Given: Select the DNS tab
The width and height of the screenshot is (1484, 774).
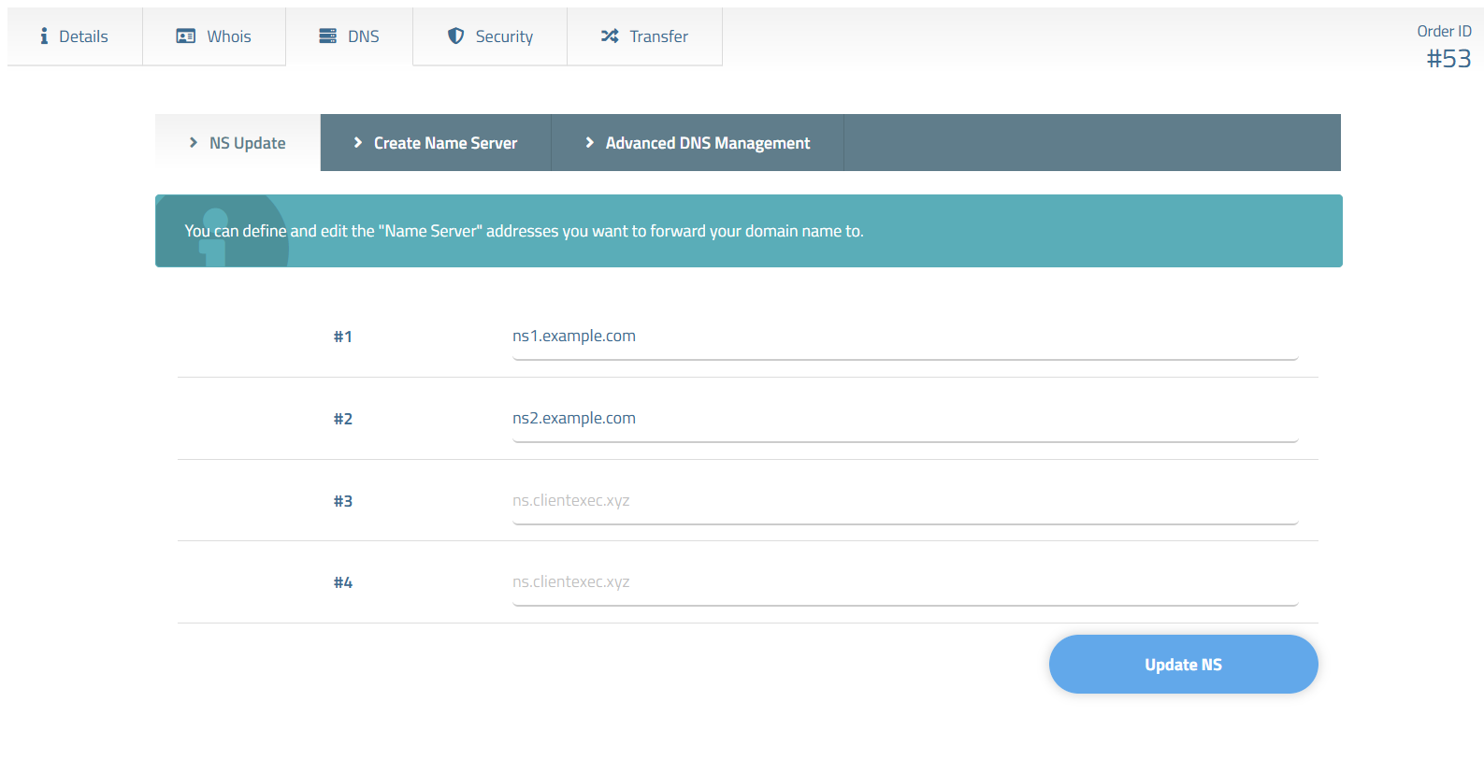Looking at the screenshot, I should pos(350,36).
